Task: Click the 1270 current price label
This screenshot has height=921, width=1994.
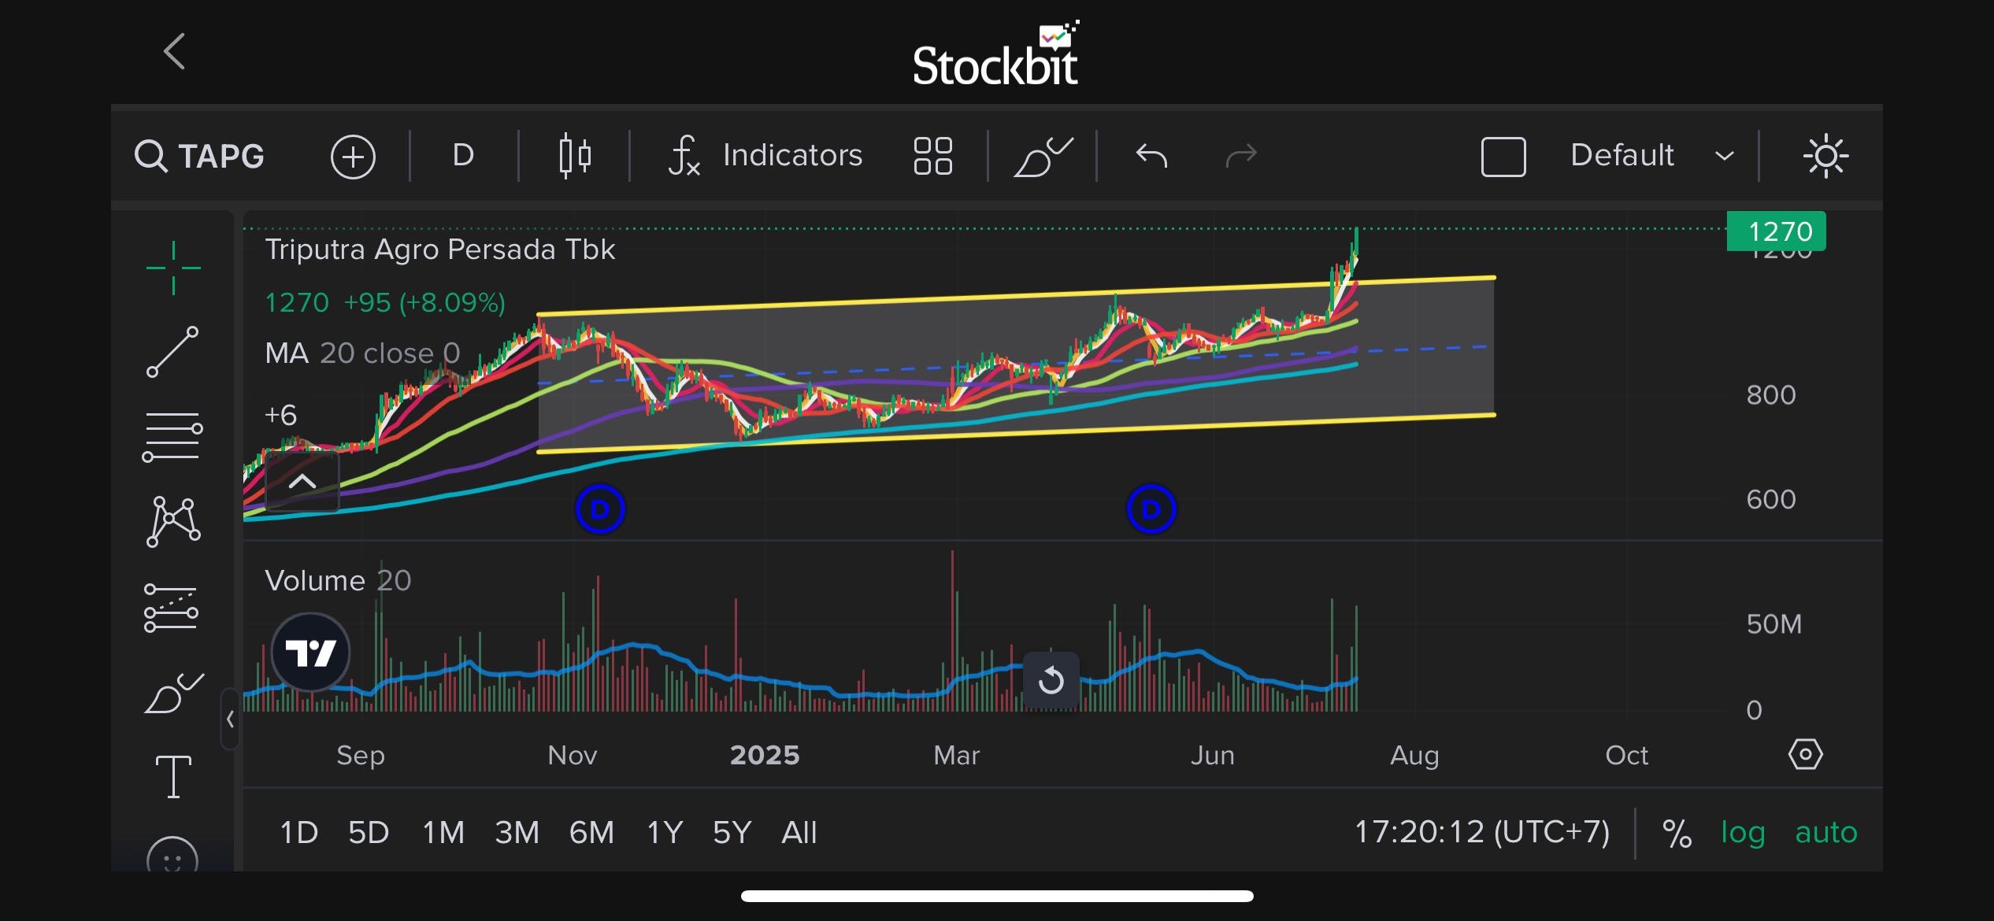Action: (1776, 231)
